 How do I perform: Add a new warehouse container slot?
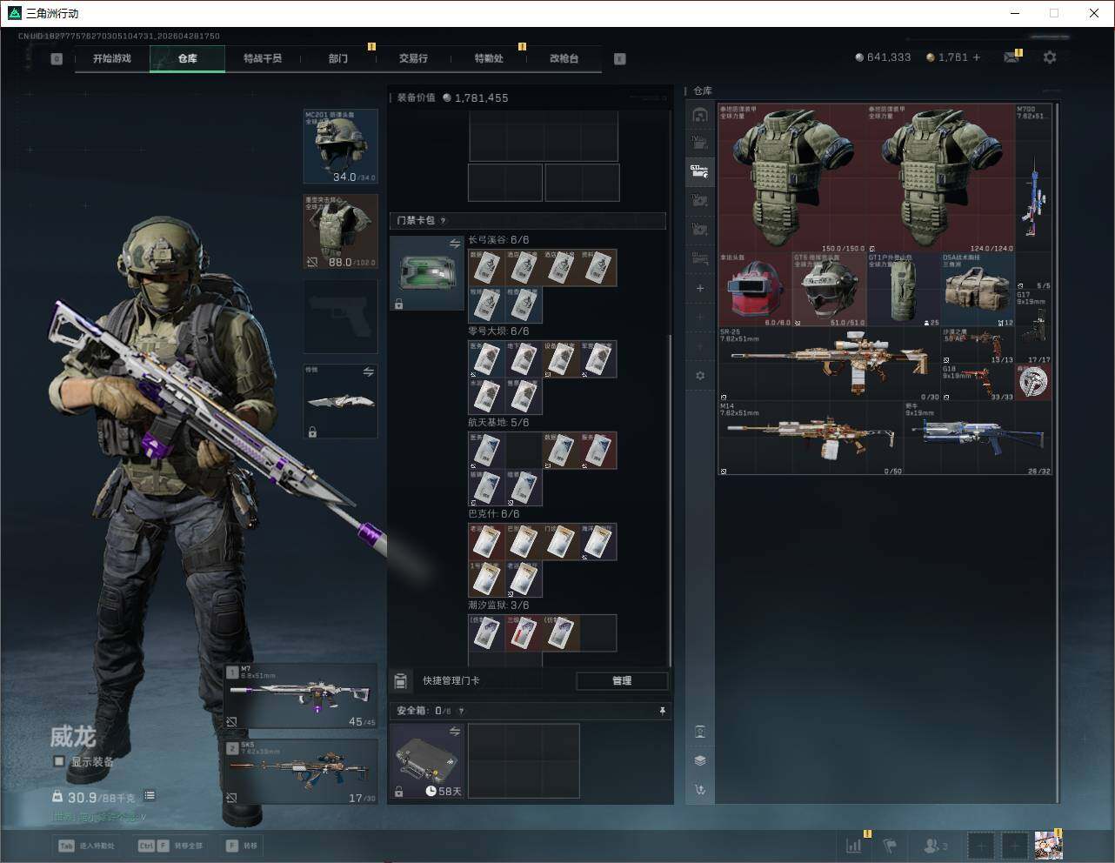pyautogui.click(x=700, y=288)
